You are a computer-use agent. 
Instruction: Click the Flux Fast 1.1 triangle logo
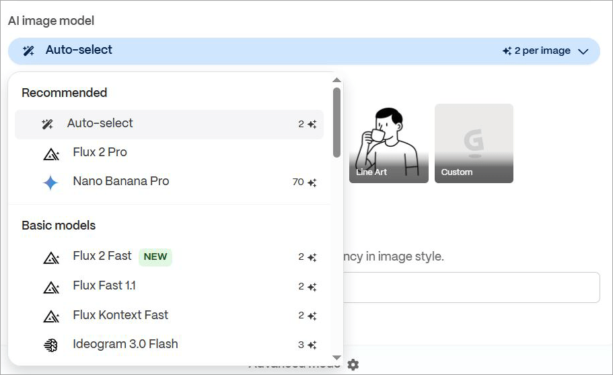click(51, 287)
